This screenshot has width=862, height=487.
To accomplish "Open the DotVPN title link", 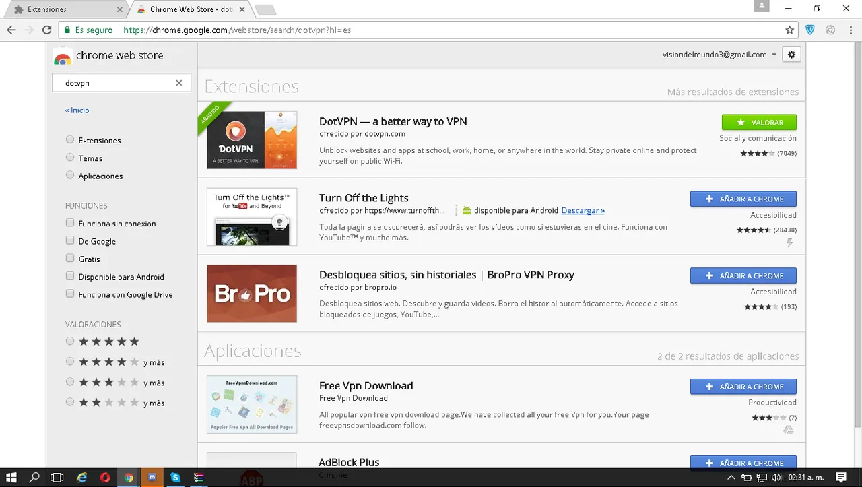I will tap(393, 121).
